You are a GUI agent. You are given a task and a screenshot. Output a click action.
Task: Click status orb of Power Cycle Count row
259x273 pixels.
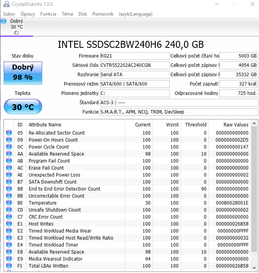(9, 147)
